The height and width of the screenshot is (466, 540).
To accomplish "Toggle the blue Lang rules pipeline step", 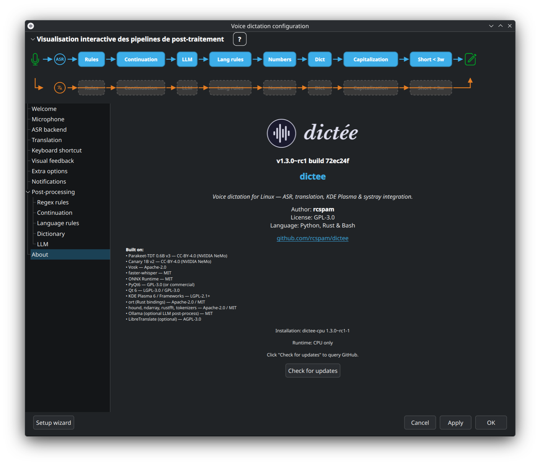I will (x=230, y=59).
